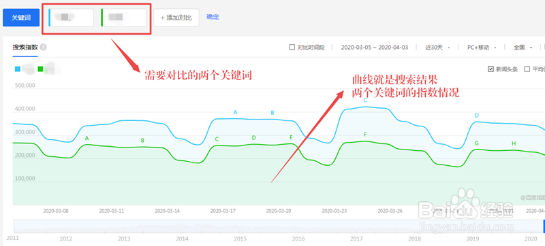The width and height of the screenshot is (545, 246).
Task: Click the 确定 link
Action: (x=213, y=16)
